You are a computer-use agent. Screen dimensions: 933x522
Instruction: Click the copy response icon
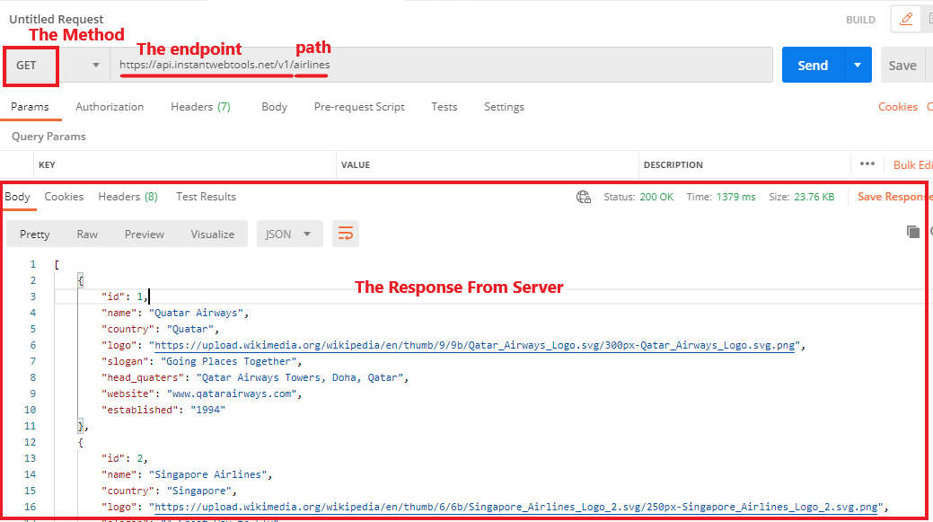tap(913, 232)
